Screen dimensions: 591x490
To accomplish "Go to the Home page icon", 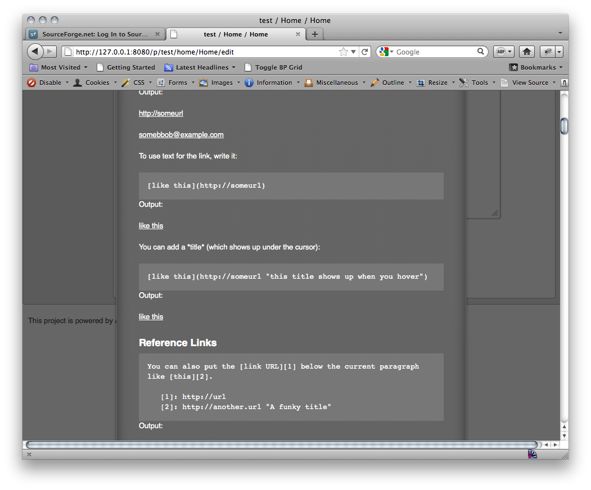I will pos(526,52).
